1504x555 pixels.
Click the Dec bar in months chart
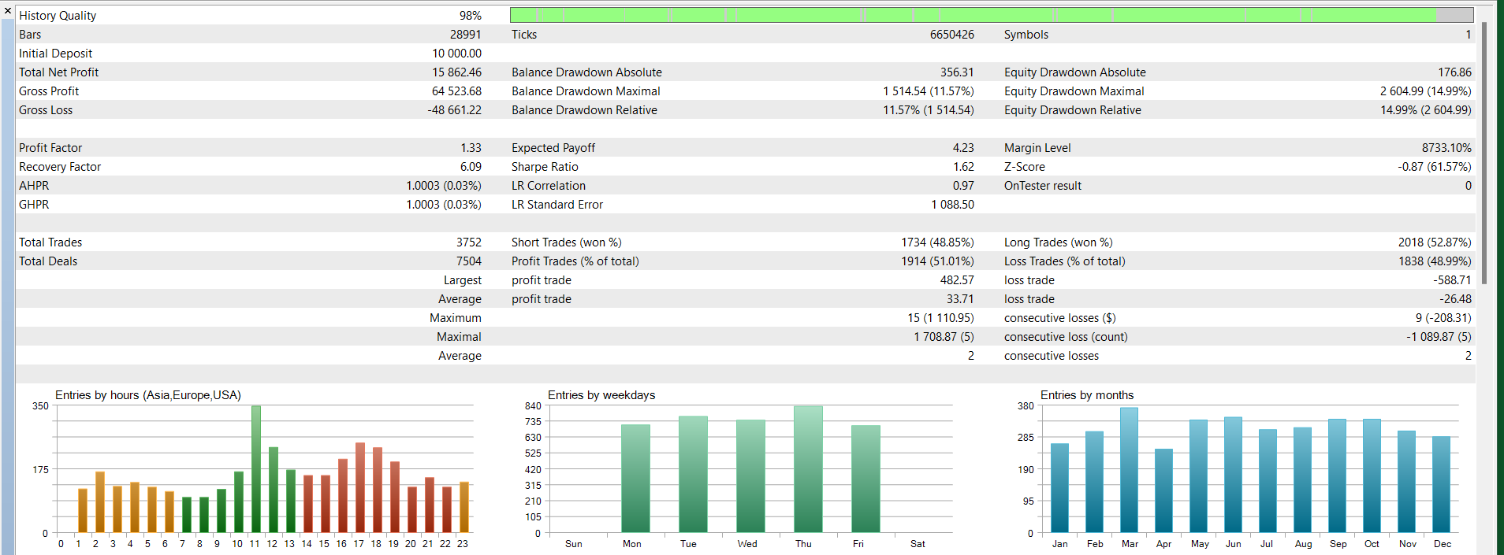(1442, 485)
